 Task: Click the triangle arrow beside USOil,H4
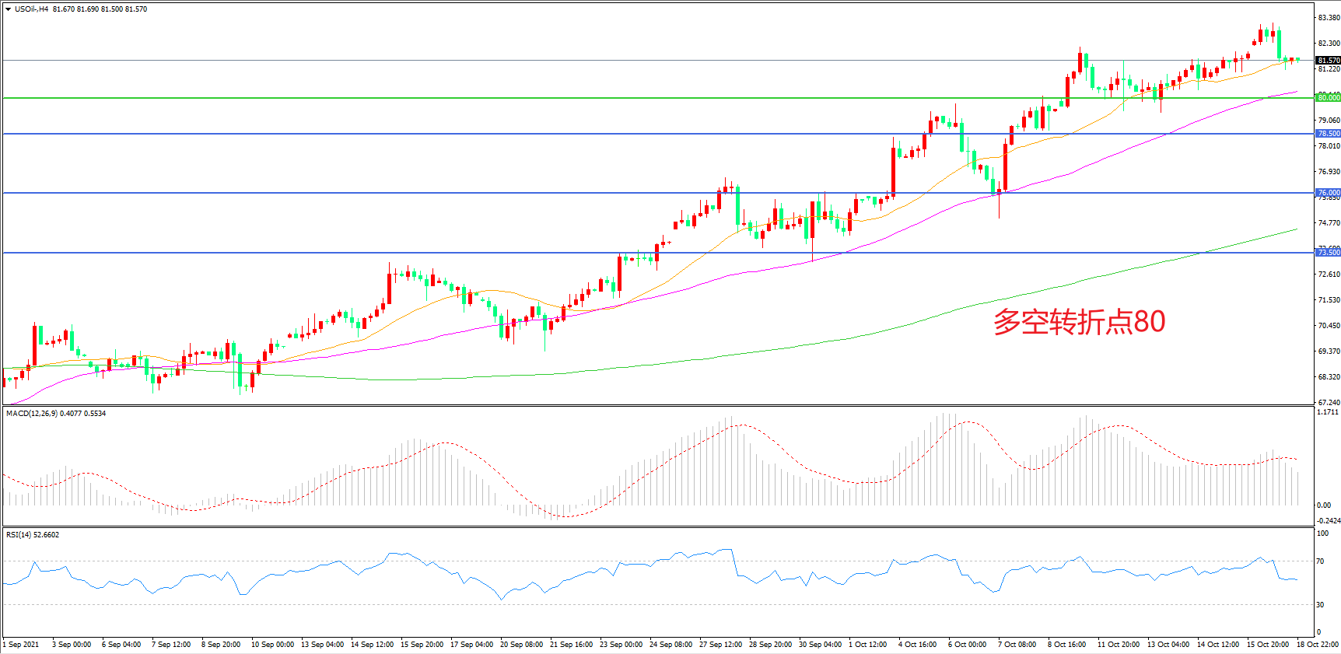click(8, 9)
